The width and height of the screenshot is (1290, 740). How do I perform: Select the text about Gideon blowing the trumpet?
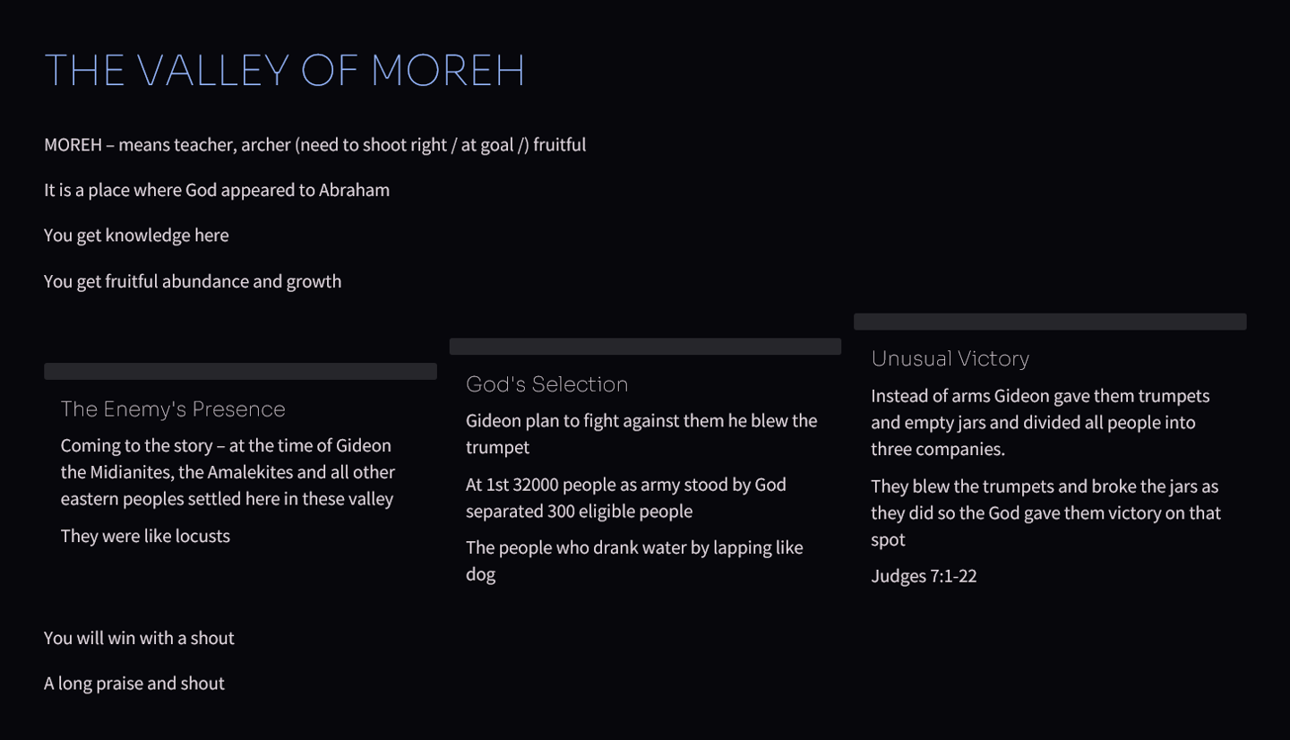pyautogui.click(x=641, y=434)
